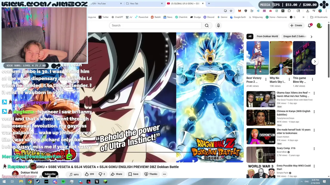The width and height of the screenshot is (330, 185).
Task: Open the Midjourney bookmark
Action: 255,17
